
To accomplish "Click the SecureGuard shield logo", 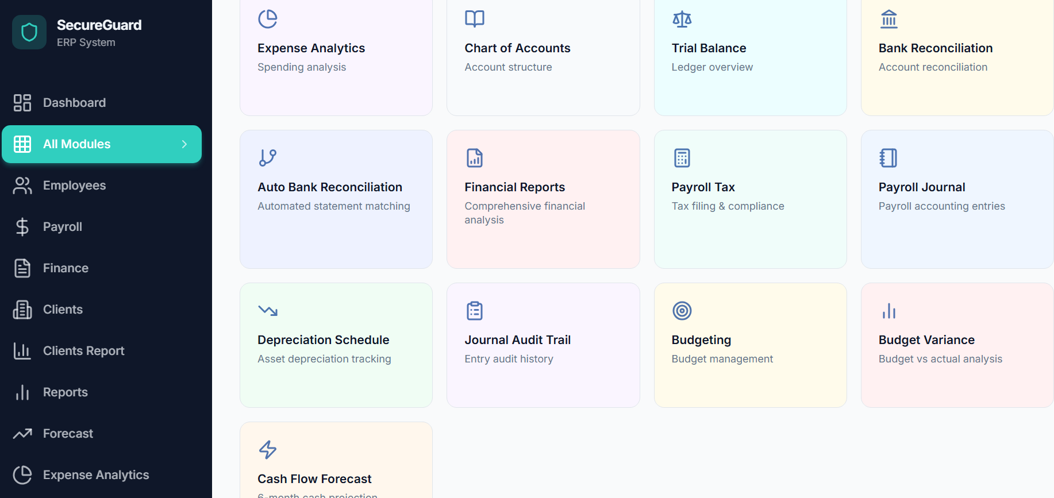I will click(x=29, y=32).
